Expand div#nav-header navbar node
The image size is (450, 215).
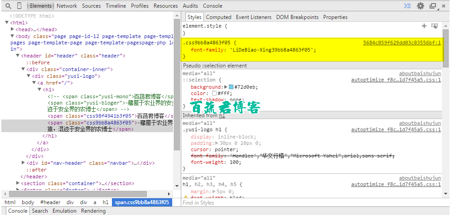tap(23, 163)
